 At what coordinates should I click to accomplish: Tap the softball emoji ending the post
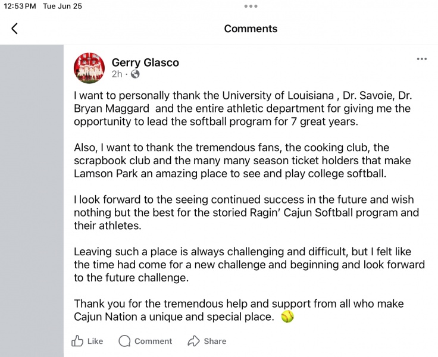pos(287,317)
